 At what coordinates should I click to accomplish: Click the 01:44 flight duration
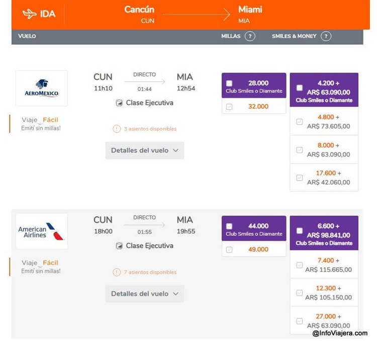(x=144, y=89)
